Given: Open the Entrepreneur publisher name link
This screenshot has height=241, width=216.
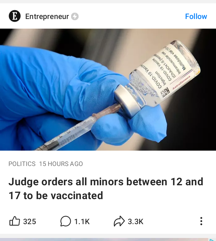Looking at the screenshot, I should coord(47,17).
